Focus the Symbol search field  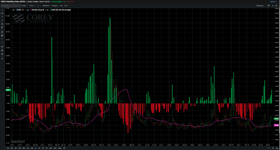click(11, 6)
